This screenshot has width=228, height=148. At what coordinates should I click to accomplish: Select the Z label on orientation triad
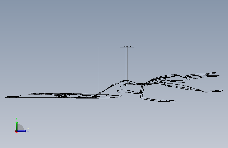pos(28,130)
